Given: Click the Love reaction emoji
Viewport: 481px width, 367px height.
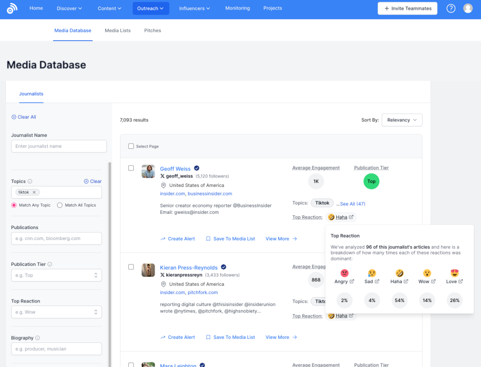Looking at the screenshot, I should (454, 273).
